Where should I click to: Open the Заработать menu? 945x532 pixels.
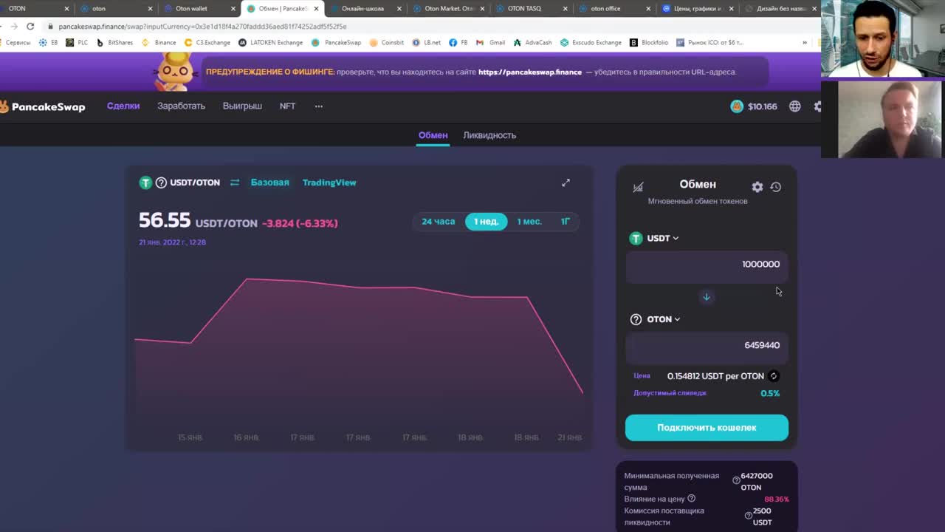click(181, 106)
